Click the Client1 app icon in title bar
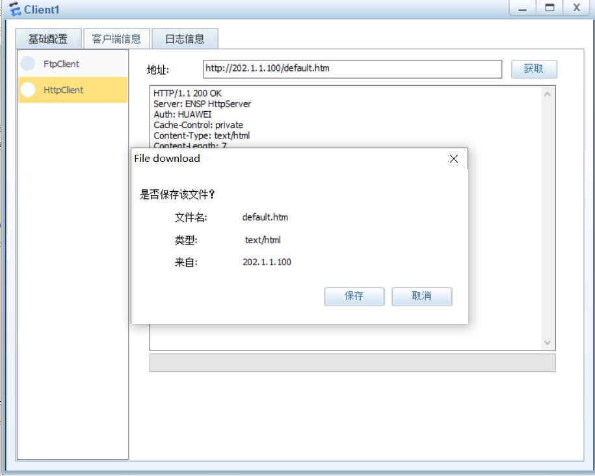 [15, 8]
